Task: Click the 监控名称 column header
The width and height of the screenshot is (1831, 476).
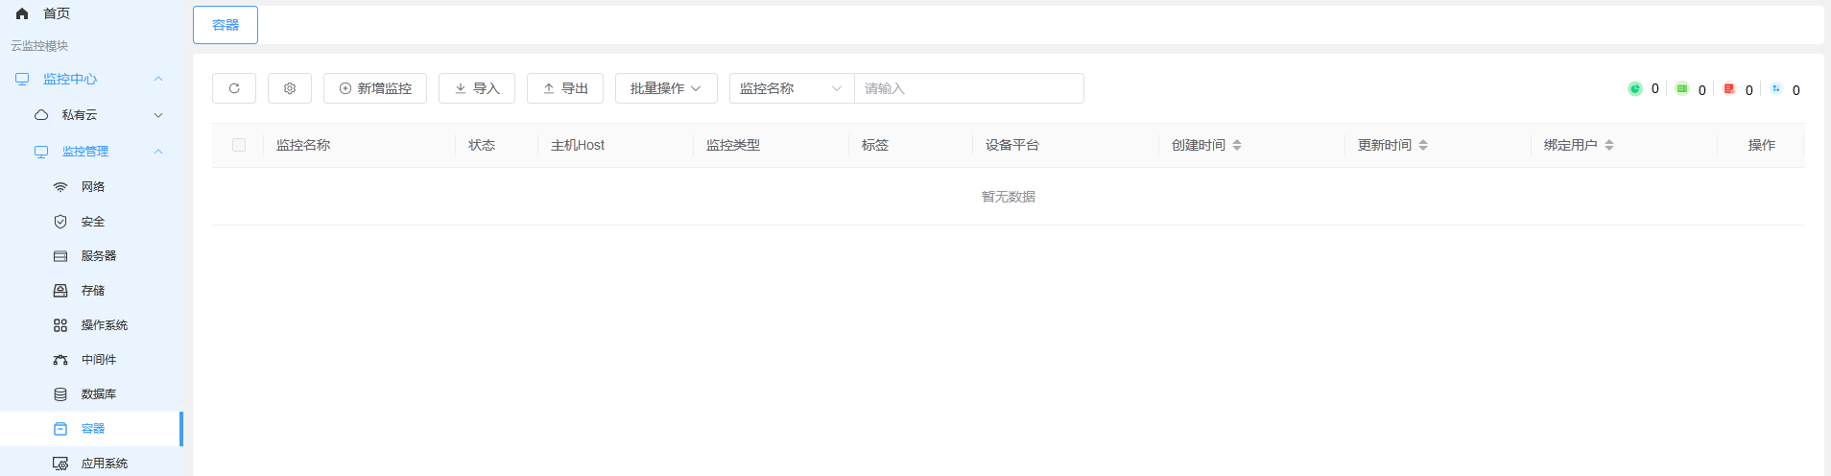Action: coord(303,145)
